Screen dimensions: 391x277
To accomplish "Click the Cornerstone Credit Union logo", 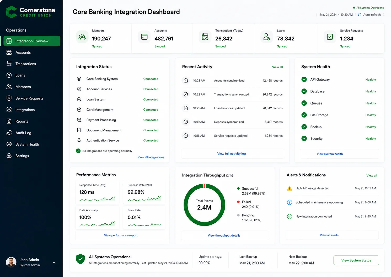I will coord(30,12).
